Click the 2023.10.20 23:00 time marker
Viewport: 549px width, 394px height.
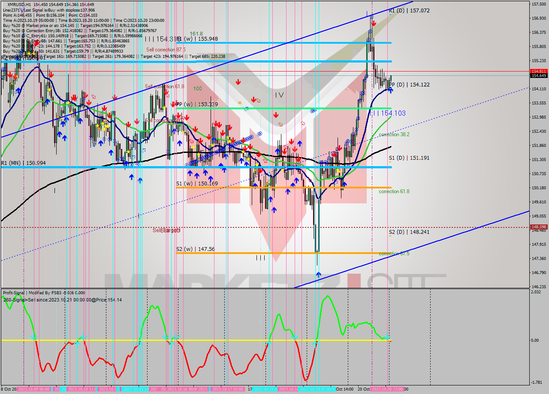tap(386, 389)
